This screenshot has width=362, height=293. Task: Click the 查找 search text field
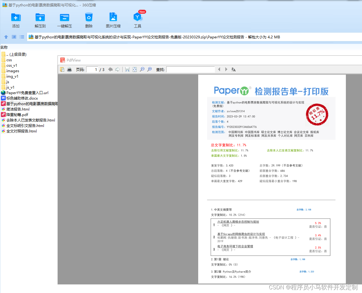point(191,69)
